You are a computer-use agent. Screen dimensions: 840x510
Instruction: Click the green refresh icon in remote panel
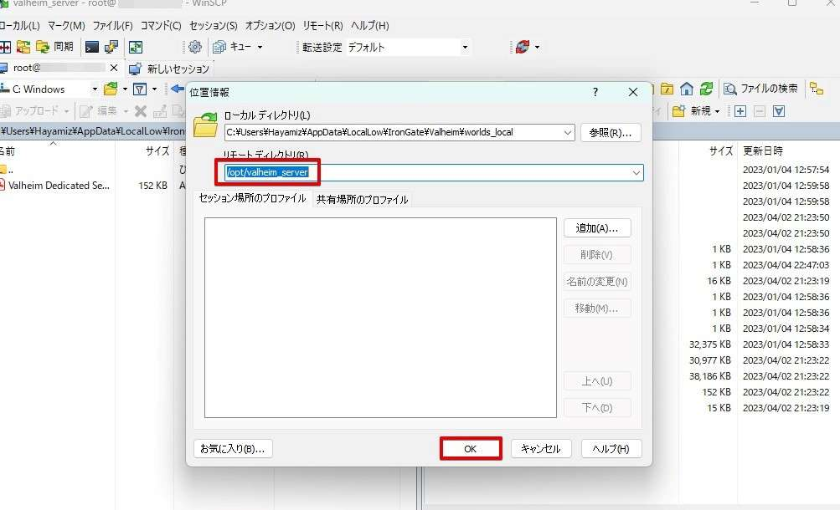pyautogui.click(x=706, y=89)
